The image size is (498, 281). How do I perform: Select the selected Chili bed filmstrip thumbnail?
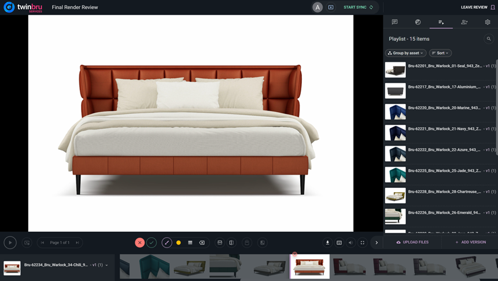[310, 267]
